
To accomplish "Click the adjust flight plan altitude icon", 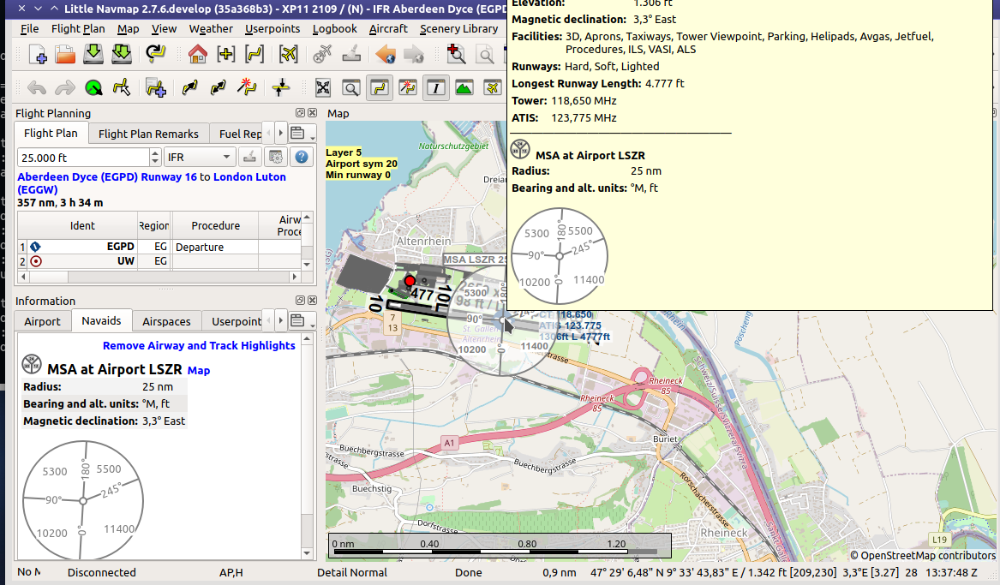I will (x=280, y=87).
